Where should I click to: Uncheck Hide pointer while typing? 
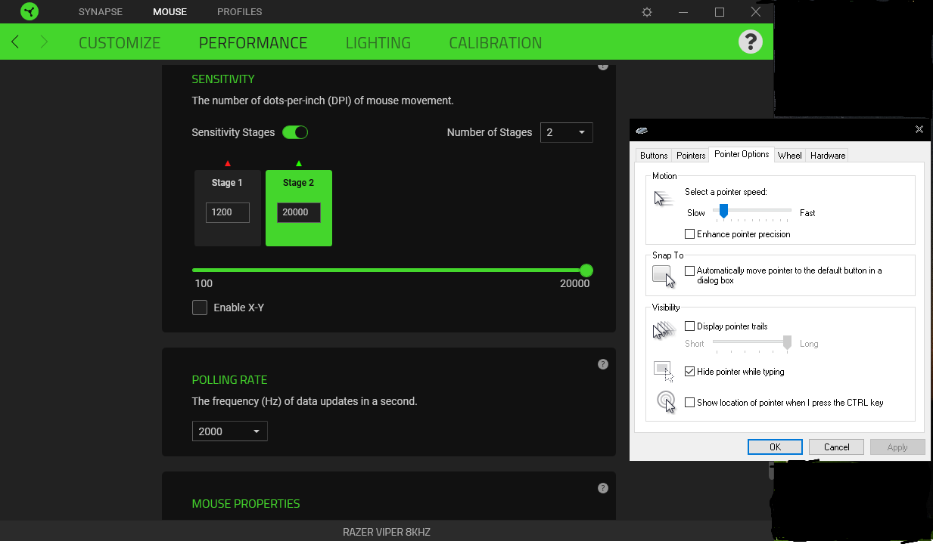689,372
